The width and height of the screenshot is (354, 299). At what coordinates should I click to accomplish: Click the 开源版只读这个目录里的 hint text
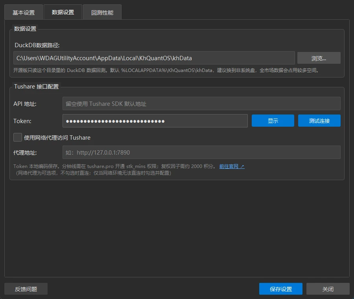(x=166, y=70)
